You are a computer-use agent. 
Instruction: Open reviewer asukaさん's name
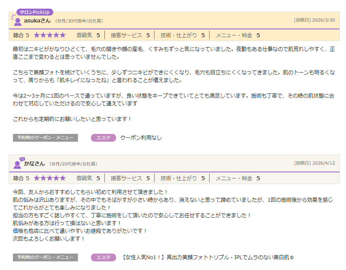pos(37,21)
